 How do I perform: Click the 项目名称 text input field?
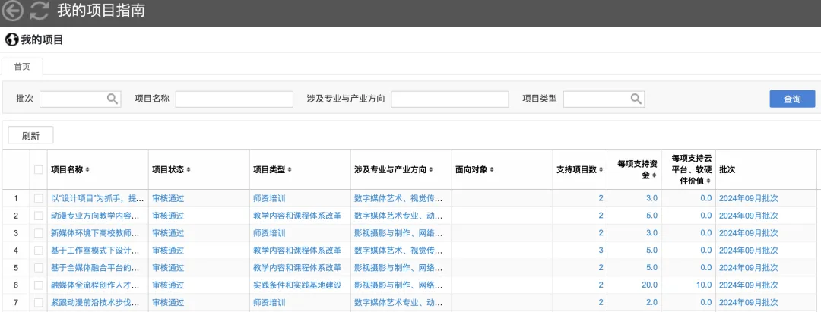[234, 99]
